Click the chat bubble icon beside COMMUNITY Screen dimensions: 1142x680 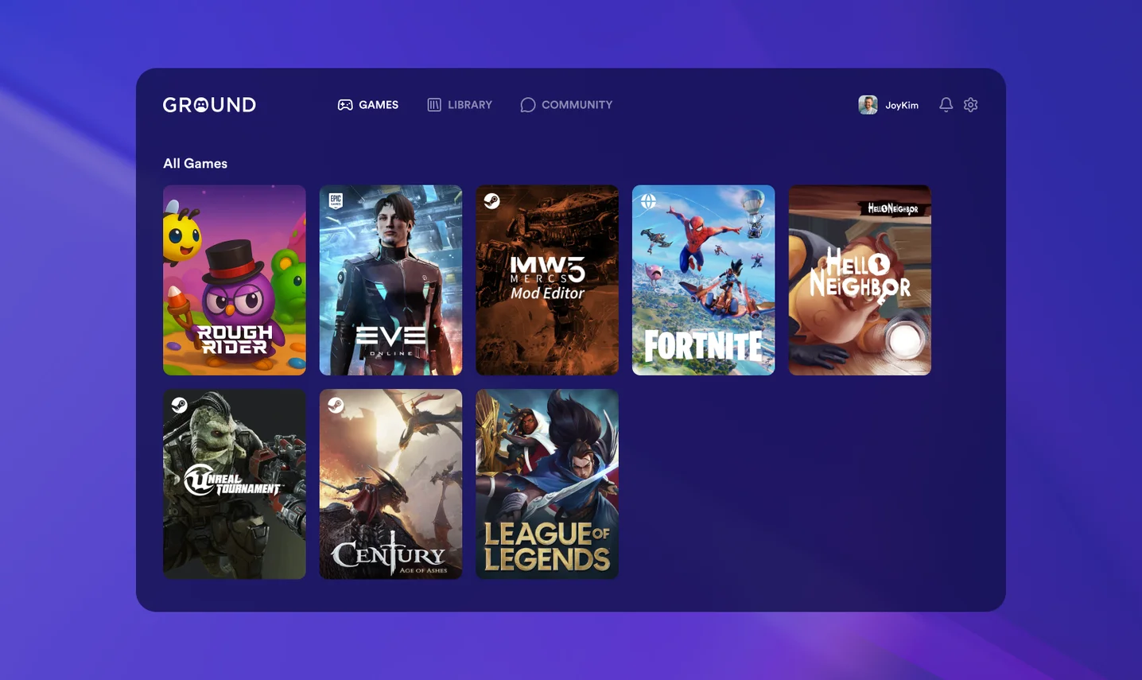[x=527, y=105]
